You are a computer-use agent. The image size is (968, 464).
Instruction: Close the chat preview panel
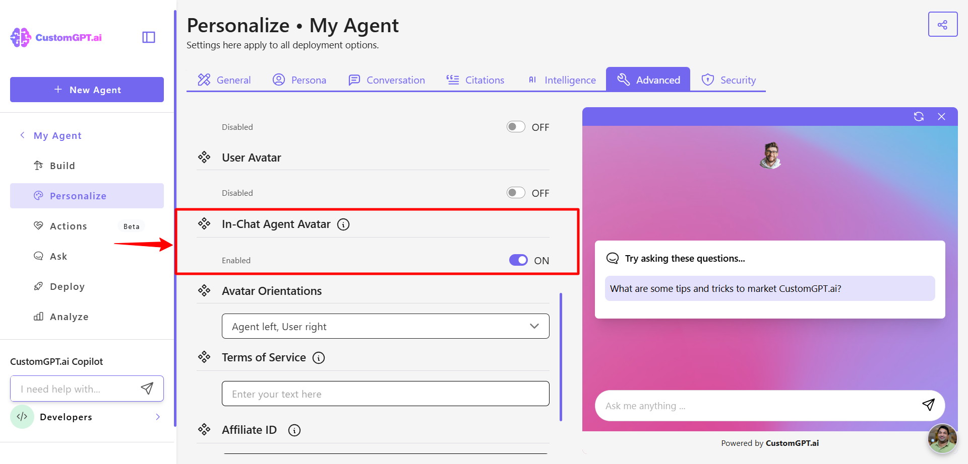click(941, 116)
